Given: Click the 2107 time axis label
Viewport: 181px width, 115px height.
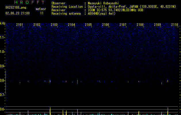Looking at the screenshot, I should [x=123, y=24].
